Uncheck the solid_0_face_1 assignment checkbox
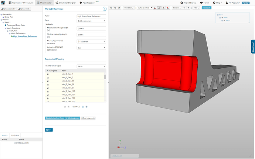 [48, 74]
